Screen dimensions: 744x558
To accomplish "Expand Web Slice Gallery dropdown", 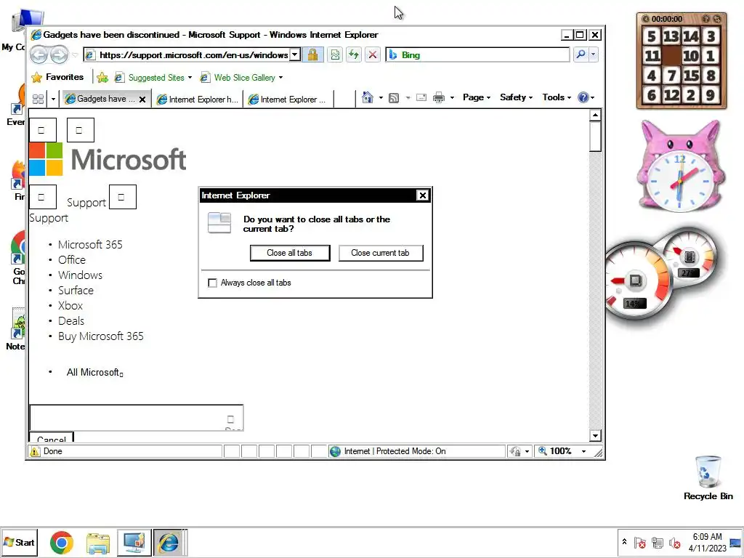I will coord(281,77).
